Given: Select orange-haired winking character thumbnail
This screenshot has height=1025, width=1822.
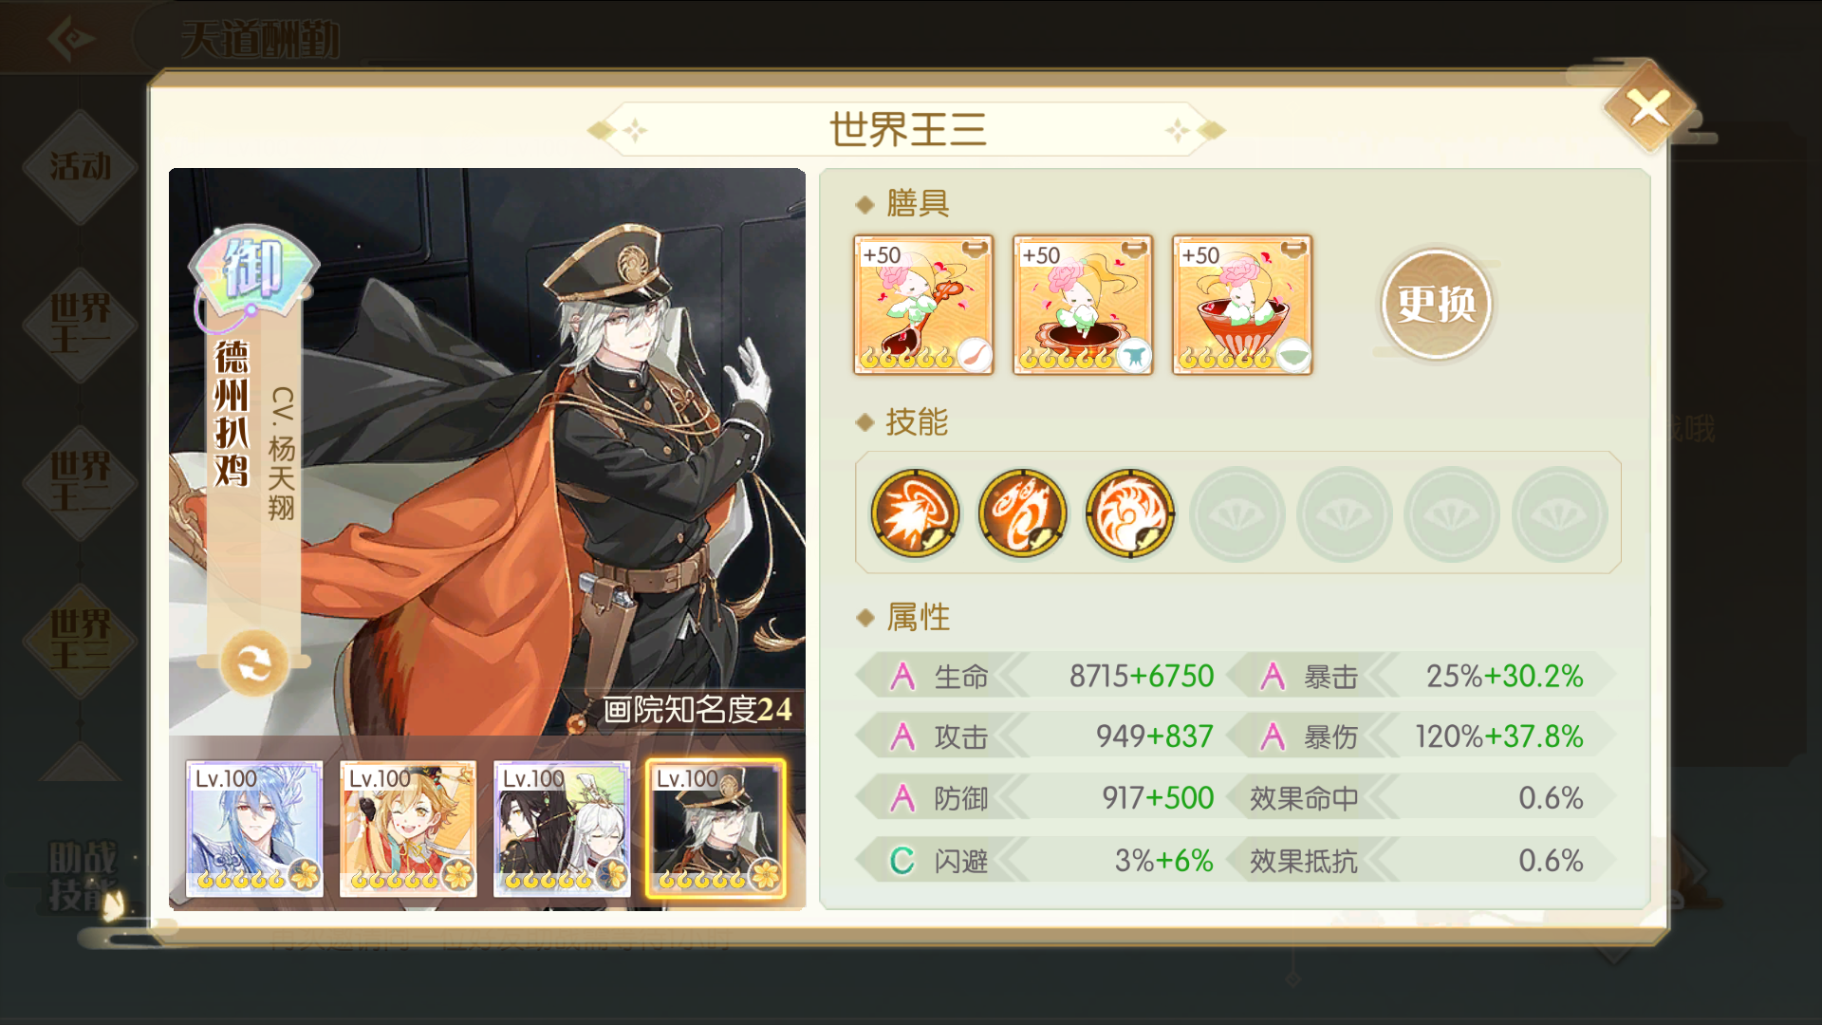Looking at the screenshot, I should [x=408, y=829].
